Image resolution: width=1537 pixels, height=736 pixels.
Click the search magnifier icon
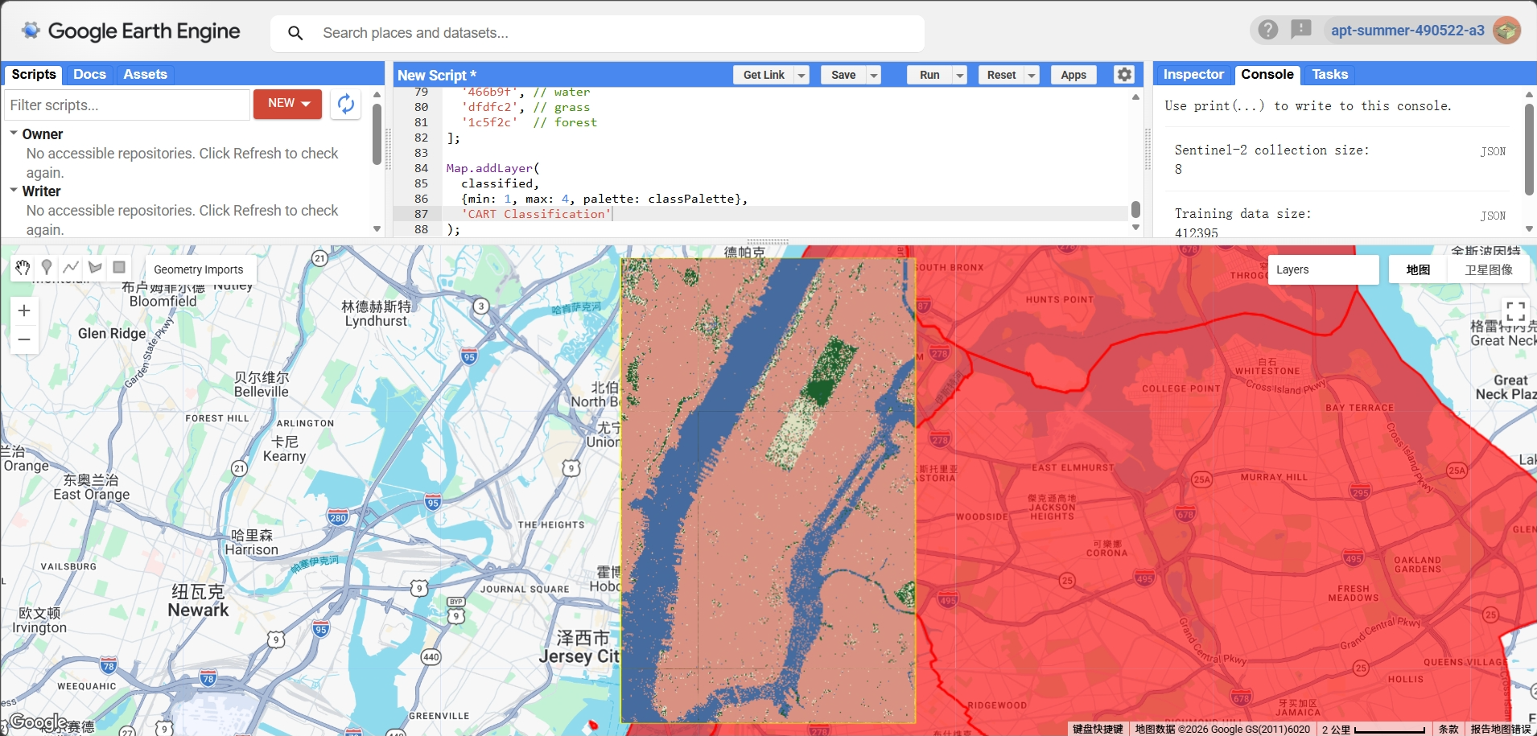tap(295, 33)
